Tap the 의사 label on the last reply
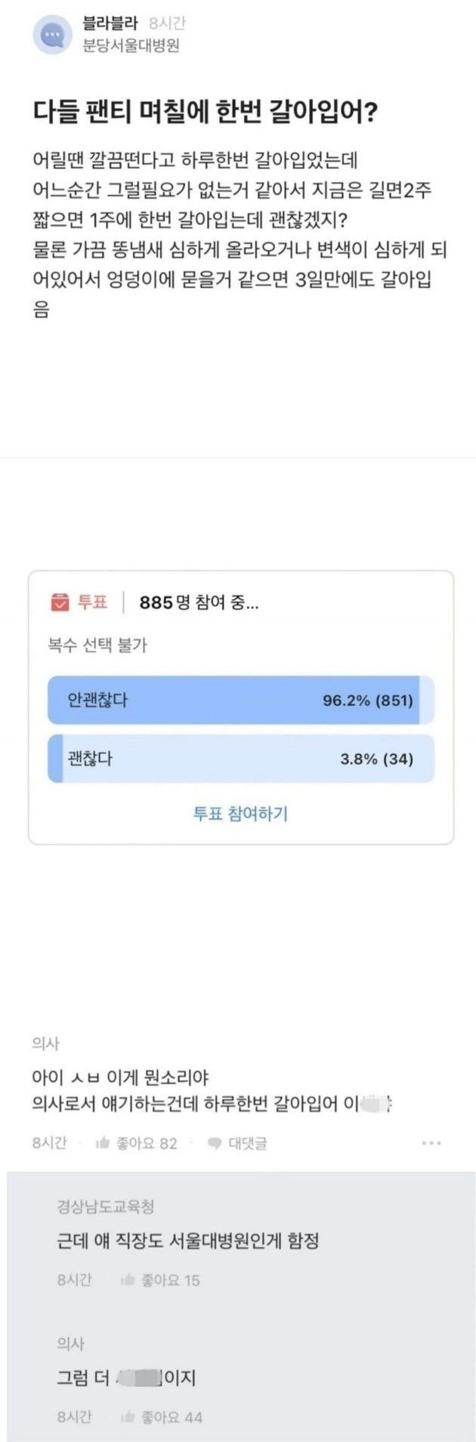The width and height of the screenshot is (476, 1442). [x=70, y=1344]
